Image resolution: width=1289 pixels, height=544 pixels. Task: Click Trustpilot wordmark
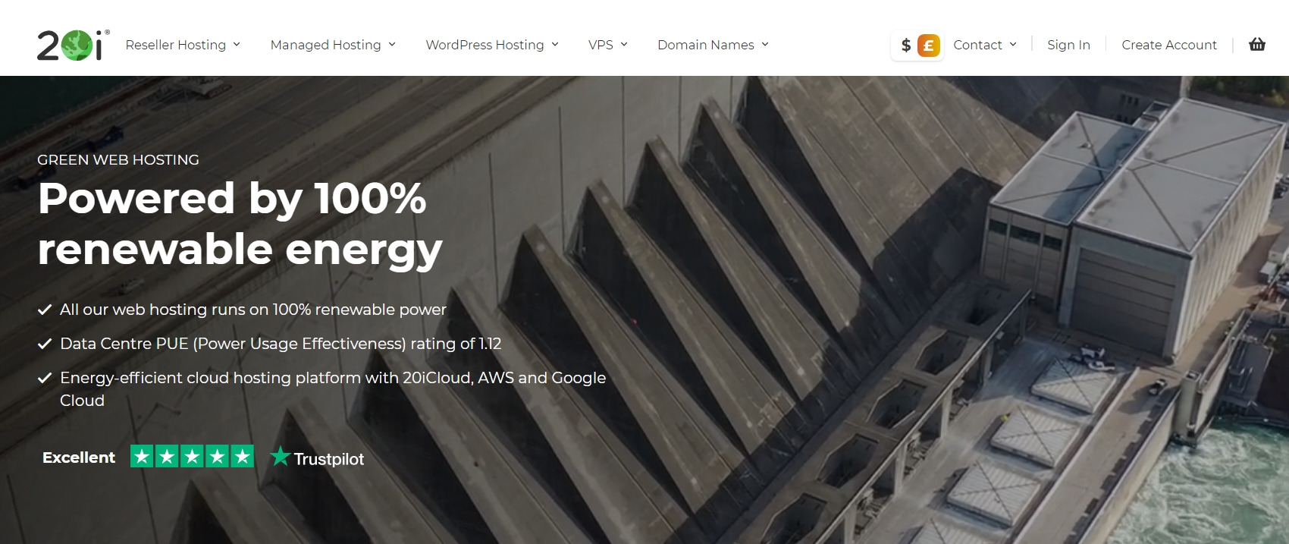point(329,459)
